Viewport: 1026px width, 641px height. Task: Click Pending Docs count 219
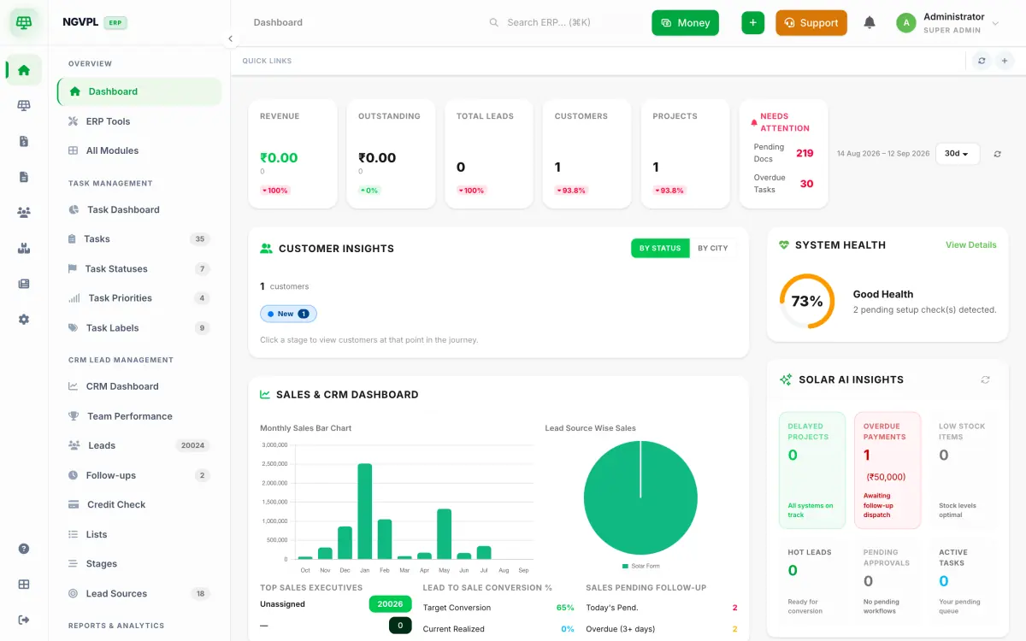(805, 153)
